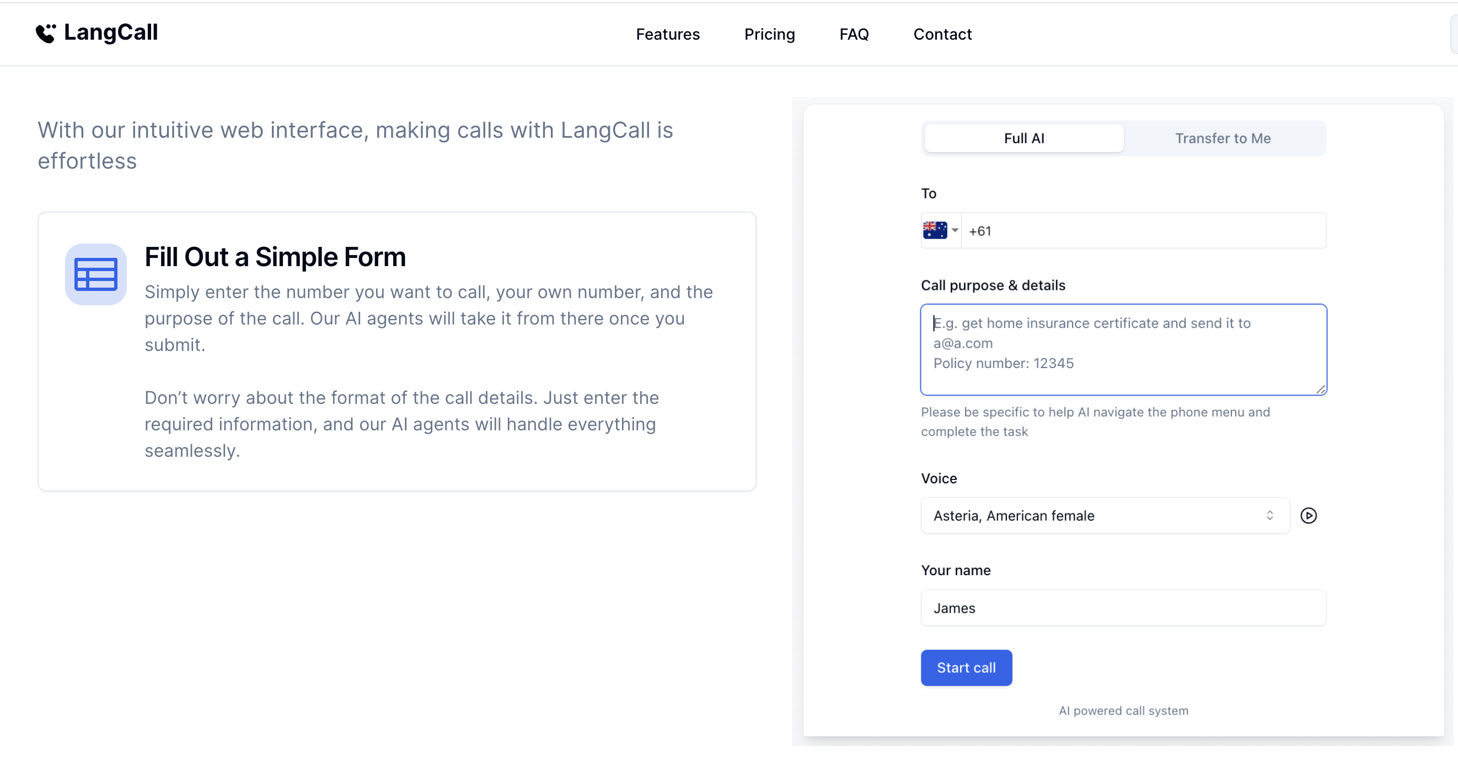Click the circular play button next to voice
The height and width of the screenshot is (778, 1458).
tap(1309, 516)
